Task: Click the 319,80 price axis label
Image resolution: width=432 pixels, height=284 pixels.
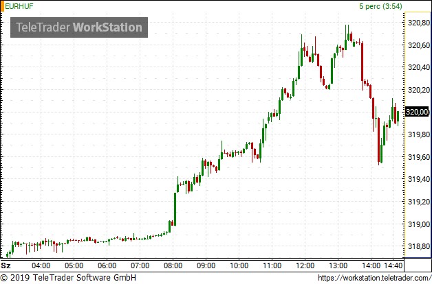Action: (x=418, y=134)
